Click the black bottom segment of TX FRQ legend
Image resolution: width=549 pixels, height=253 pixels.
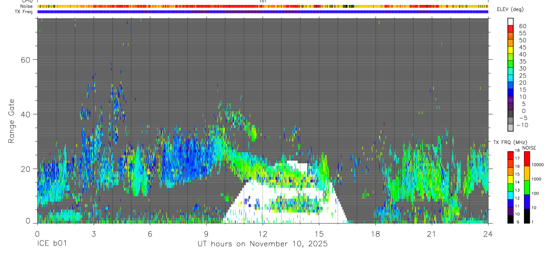[511, 220]
